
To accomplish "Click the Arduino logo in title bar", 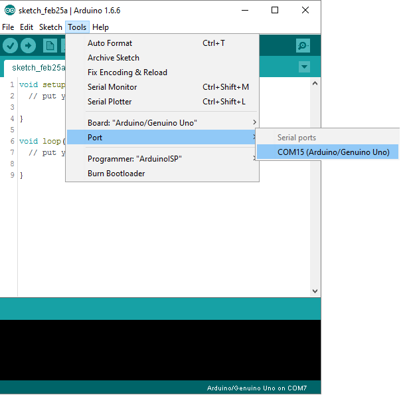I will [10, 11].
